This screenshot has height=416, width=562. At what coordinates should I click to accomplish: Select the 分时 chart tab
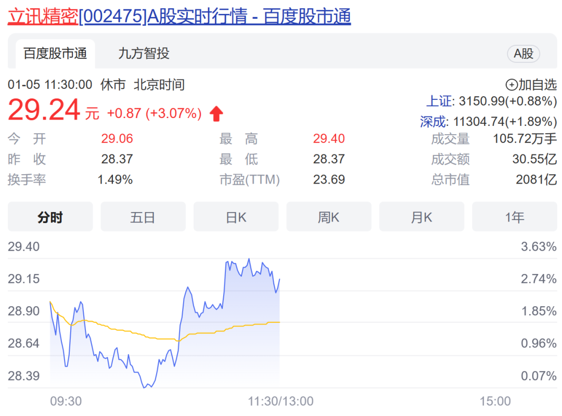[50, 217]
